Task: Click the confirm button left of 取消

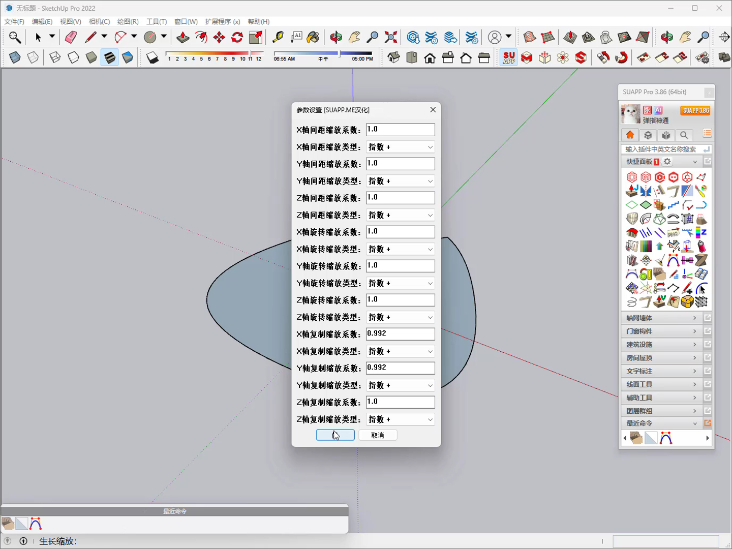Action: (x=335, y=435)
